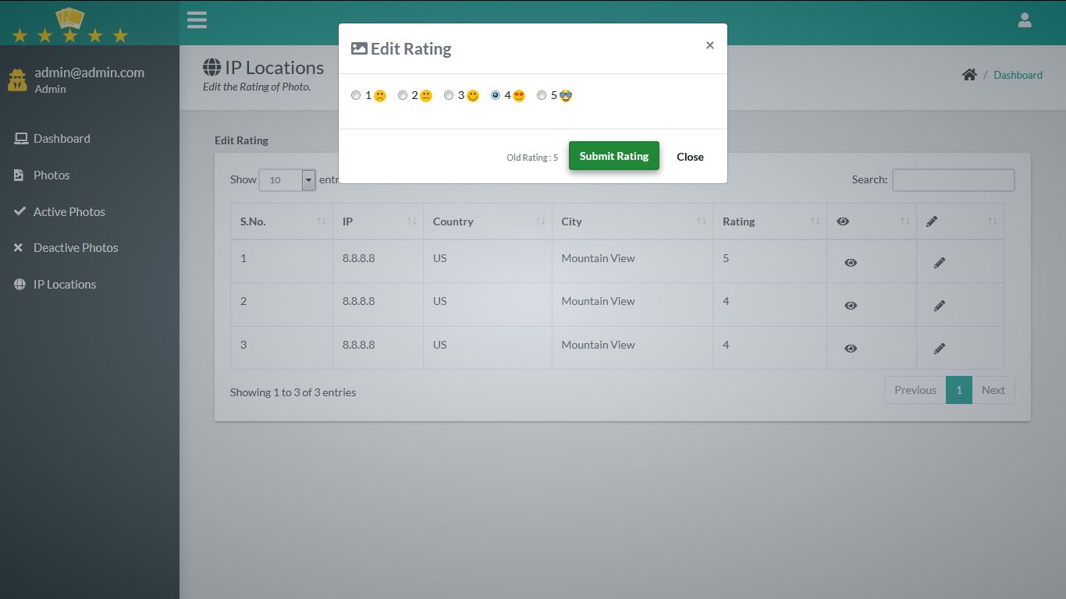Click inside the Search input field
Image resolution: width=1066 pixels, height=599 pixels.
point(953,180)
